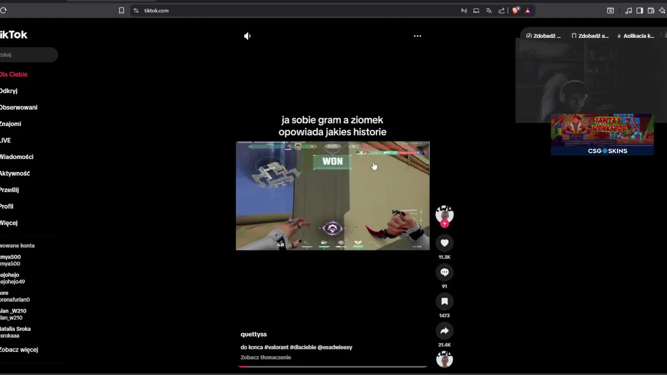667x375 pixels.
Task: Click the TikTok logo
Action: click(x=14, y=35)
